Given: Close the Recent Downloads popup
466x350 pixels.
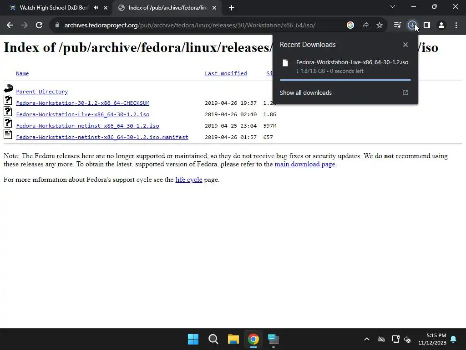Looking at the screenshot, I should pos(405,45).
